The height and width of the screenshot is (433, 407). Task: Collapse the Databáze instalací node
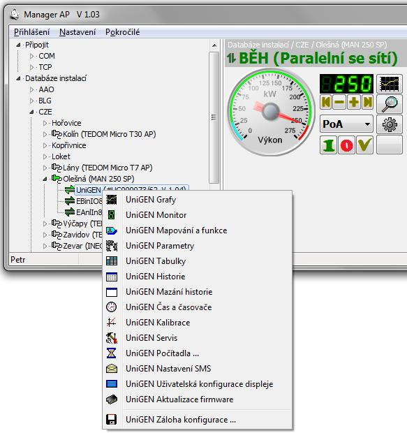pos(18,78)
